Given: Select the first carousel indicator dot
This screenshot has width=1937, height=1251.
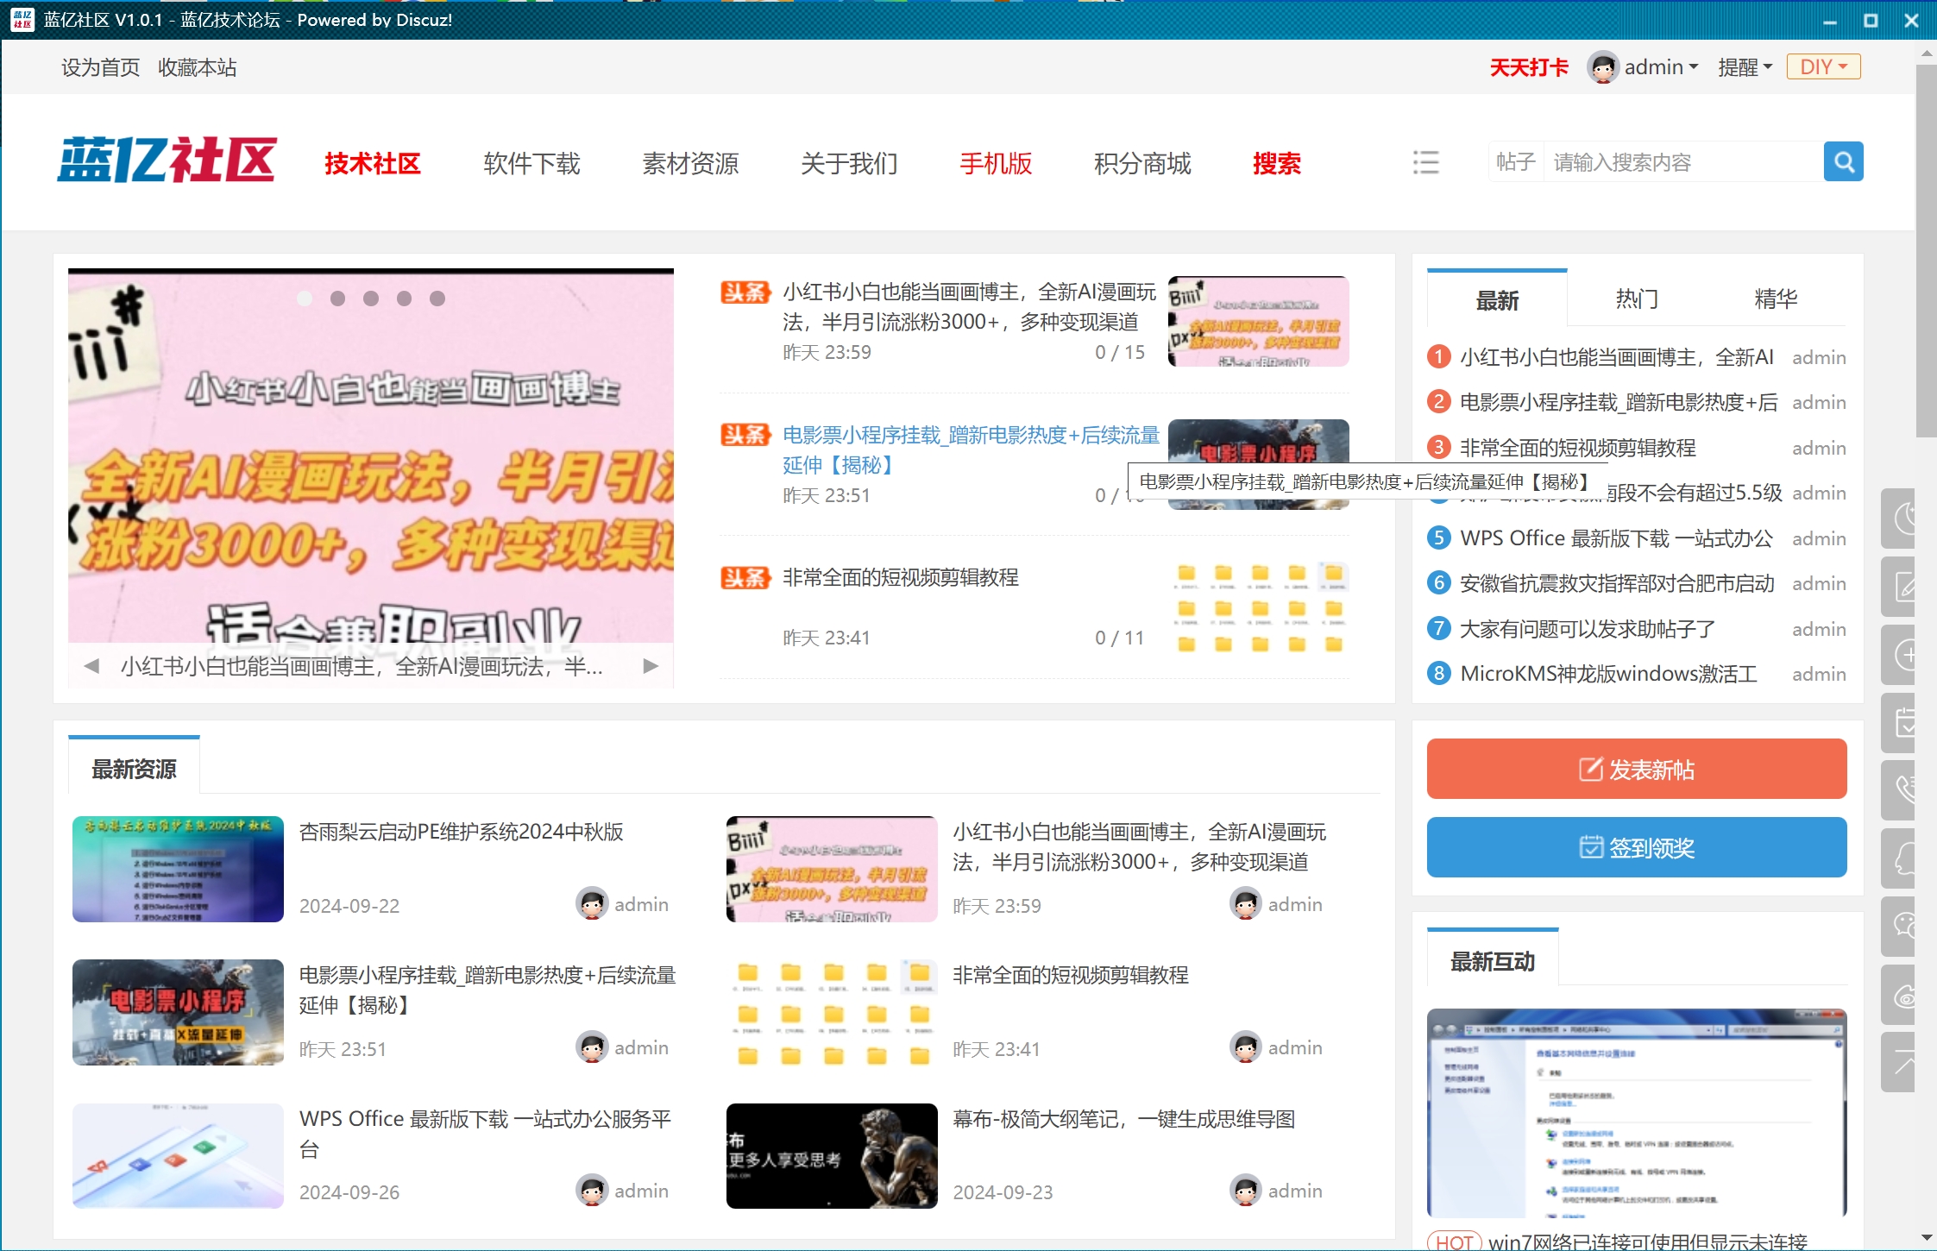Looking at the screenshot, I should 305,299.
